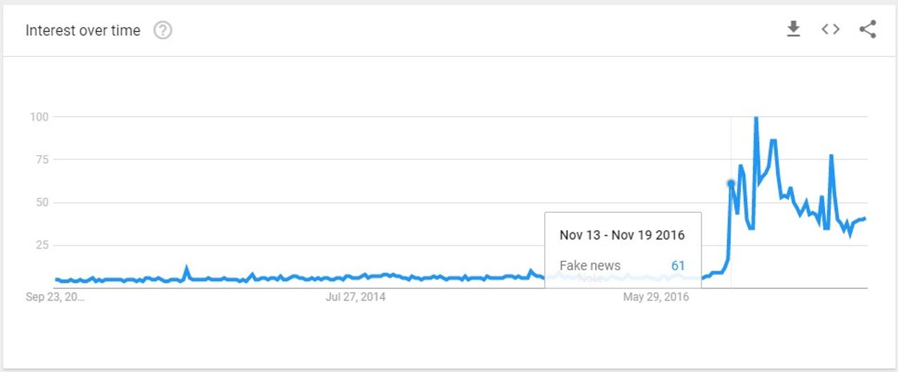Screen dimensions: 898x372
Task: Click the late spike near 78
Action: 831,156
